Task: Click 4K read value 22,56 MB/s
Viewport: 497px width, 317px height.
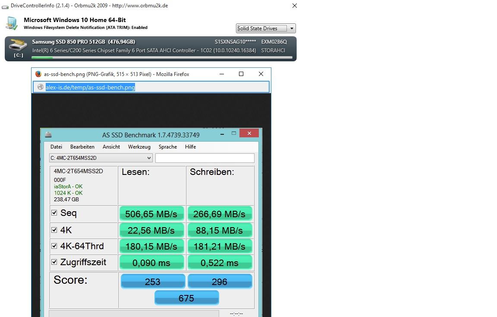Action: click(151, 230)
